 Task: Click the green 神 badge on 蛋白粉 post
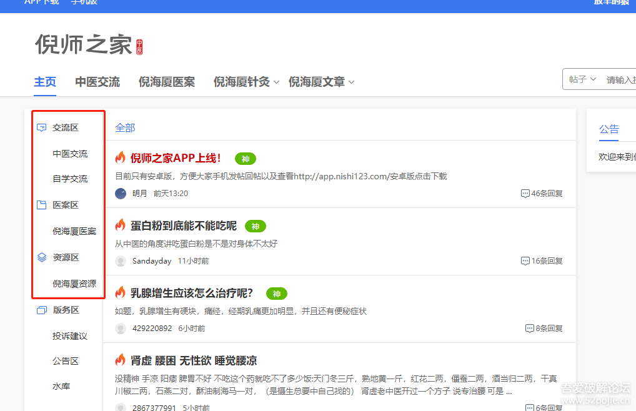[x=255, y=226]
